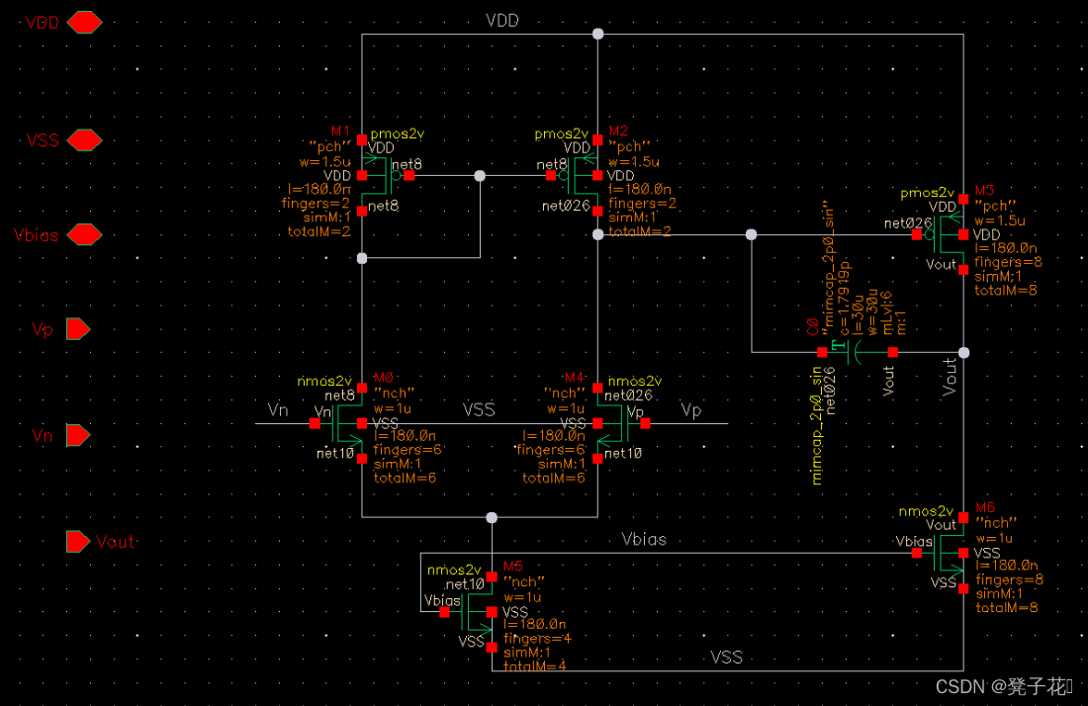Click the Vp wire label near M4
This screenshot has height=706, width=1088.
click(x=690, y=410)
